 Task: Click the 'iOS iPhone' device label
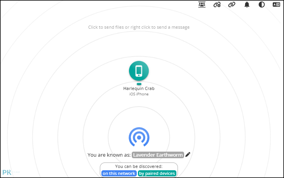[x=139, y=94]
